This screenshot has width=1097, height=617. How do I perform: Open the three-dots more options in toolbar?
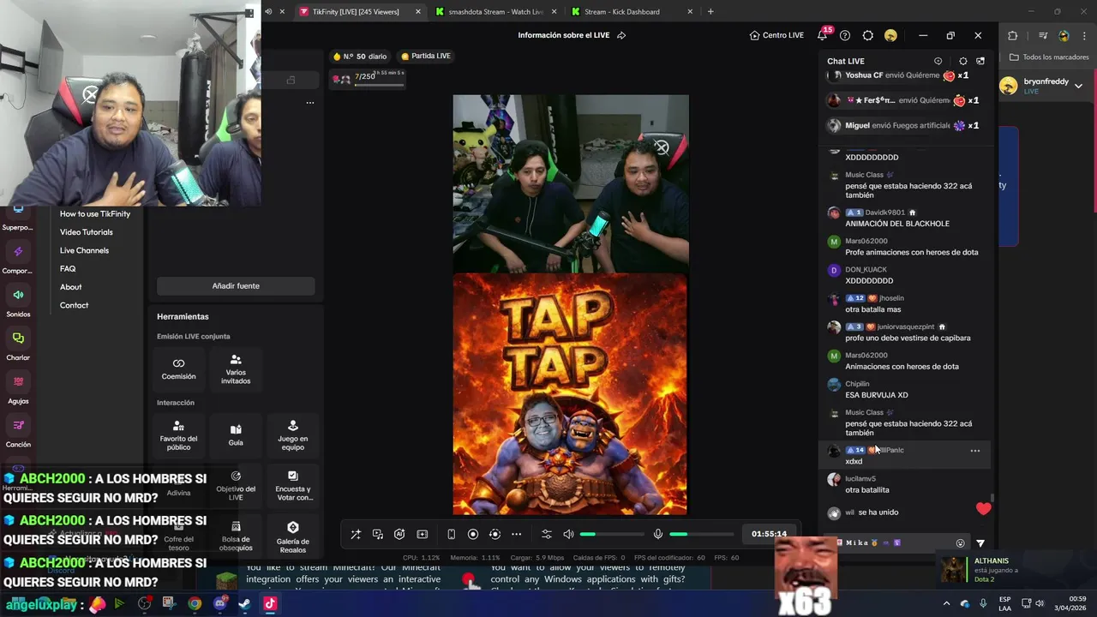point(516,534)
